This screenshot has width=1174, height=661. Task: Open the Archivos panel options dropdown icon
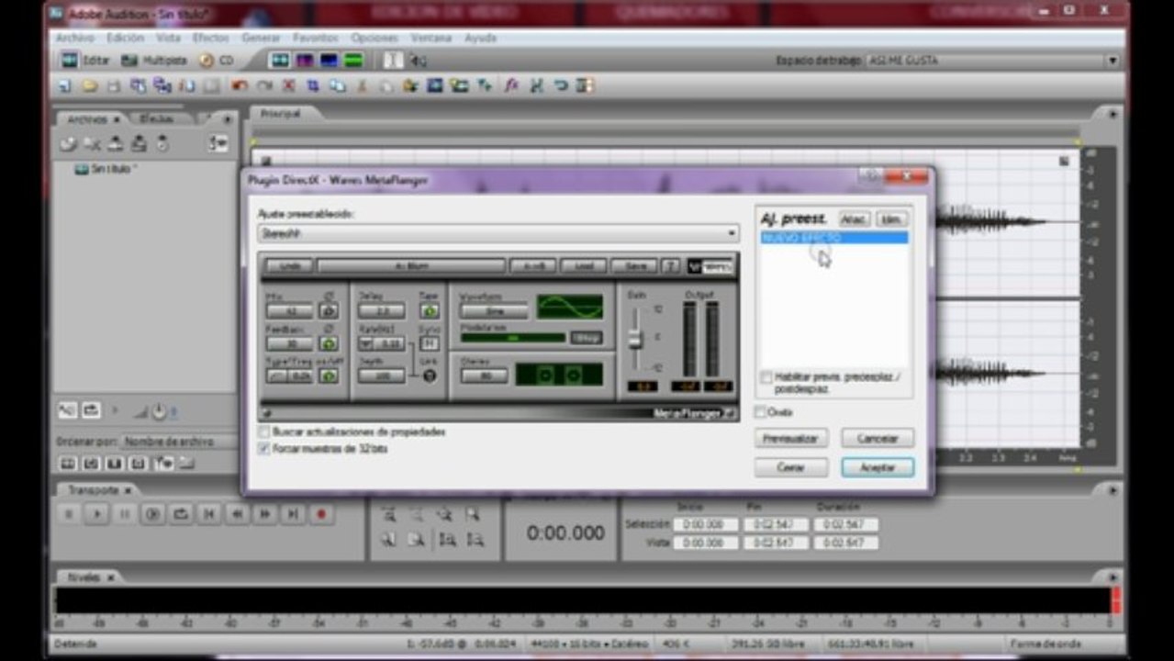pos(218,144)
